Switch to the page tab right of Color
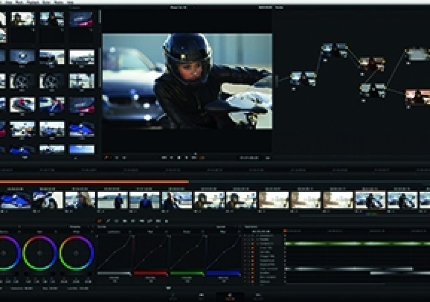430x302 pixels. [x=258, y=297]
